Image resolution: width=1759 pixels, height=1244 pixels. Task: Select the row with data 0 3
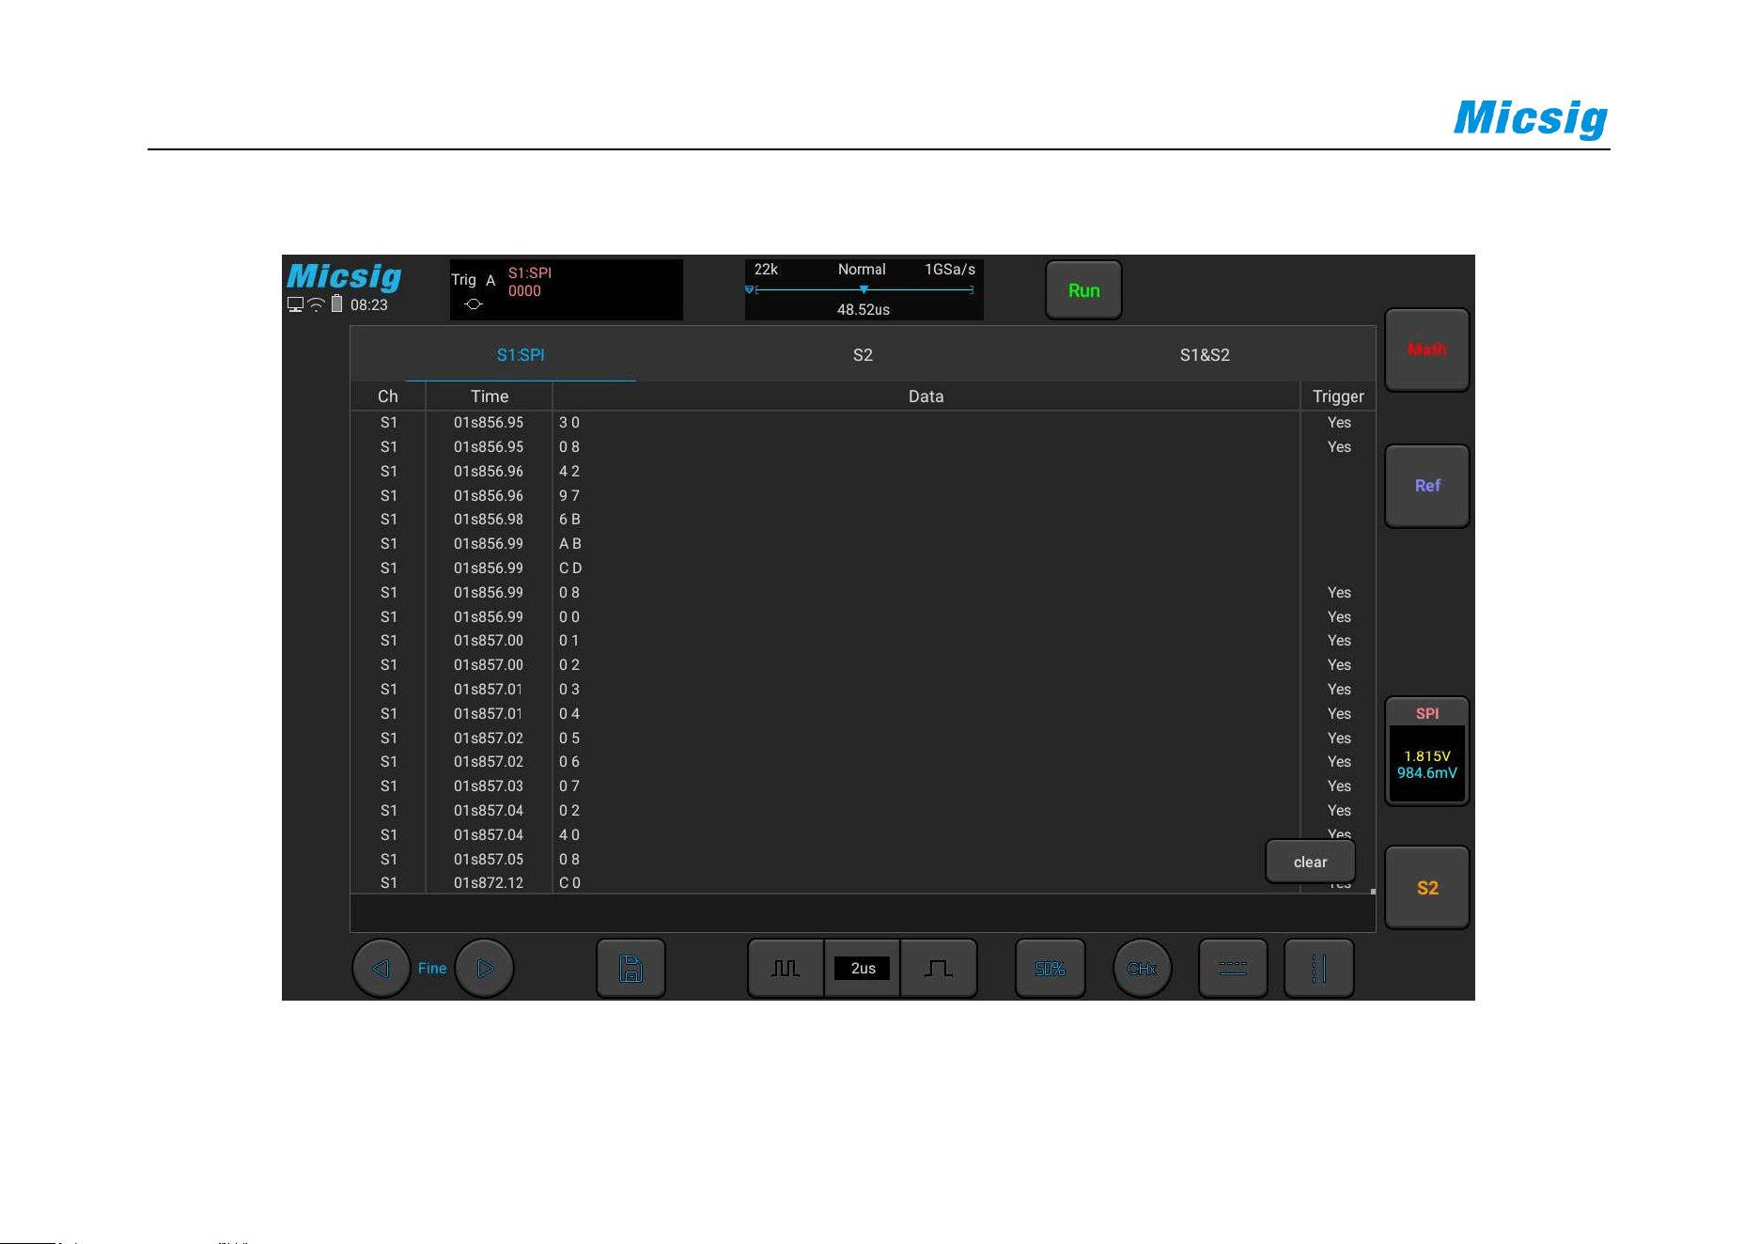click(863, 690)
